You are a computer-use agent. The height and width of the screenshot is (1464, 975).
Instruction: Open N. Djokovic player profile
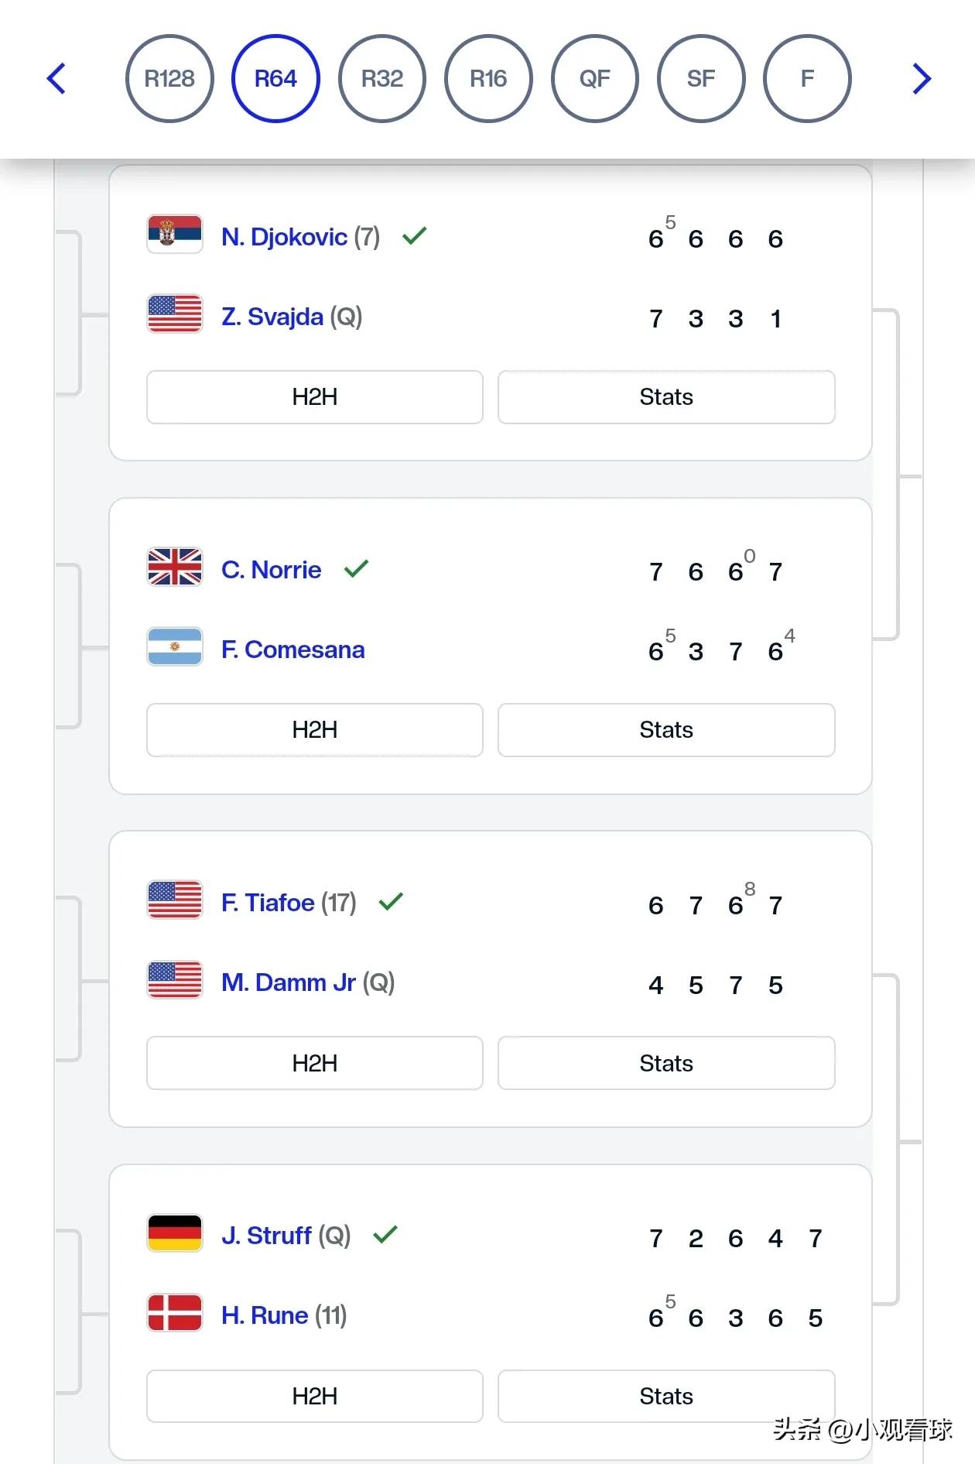click(284, 237)
